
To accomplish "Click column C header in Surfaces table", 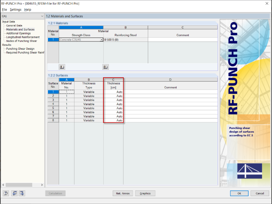I will coord(113,79).
